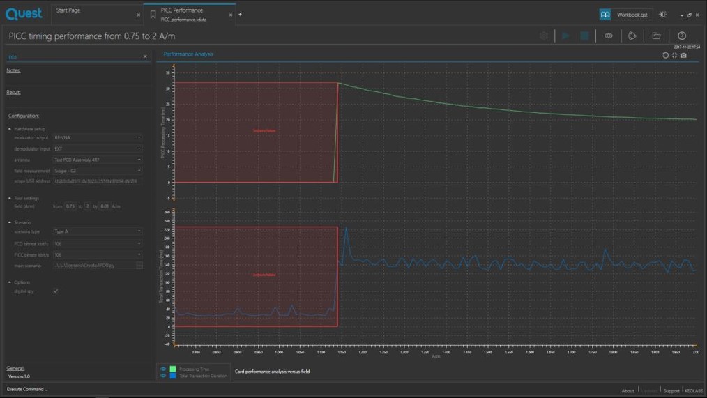Viewport: 707px width, 398px height.
Task: Click the eye view icon in toolbar
Action: (609, 36)
